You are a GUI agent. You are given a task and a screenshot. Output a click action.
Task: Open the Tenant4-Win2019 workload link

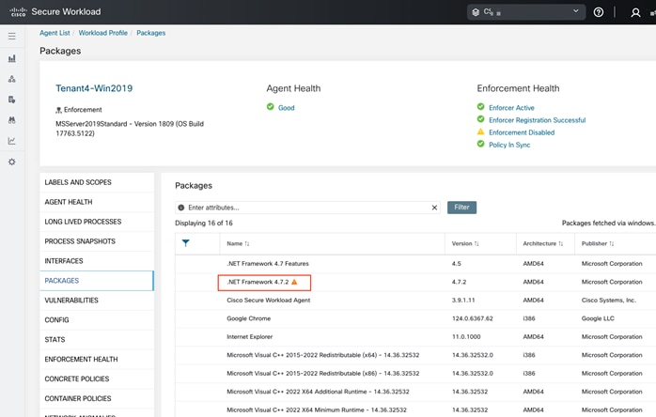[94, 88]
